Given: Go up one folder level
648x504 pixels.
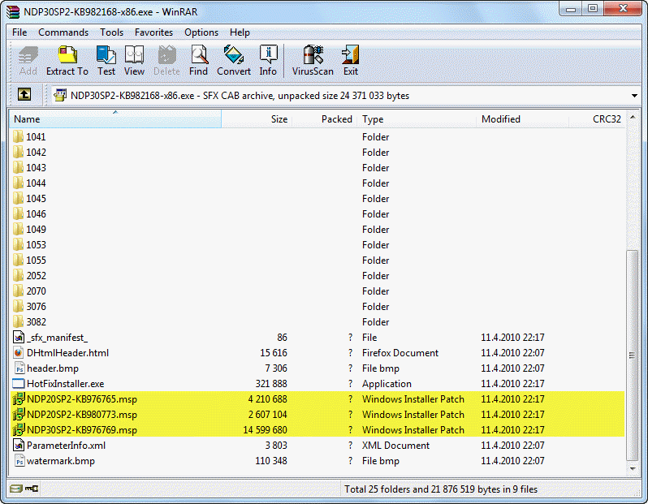Looking at the screenshot, I should [x=24, y=95].
